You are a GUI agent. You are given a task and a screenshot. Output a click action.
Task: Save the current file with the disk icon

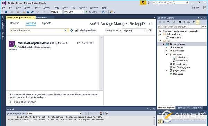(x=28, y=12)
